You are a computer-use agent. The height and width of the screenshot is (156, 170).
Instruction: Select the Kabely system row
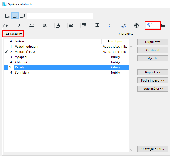(66, 67)
